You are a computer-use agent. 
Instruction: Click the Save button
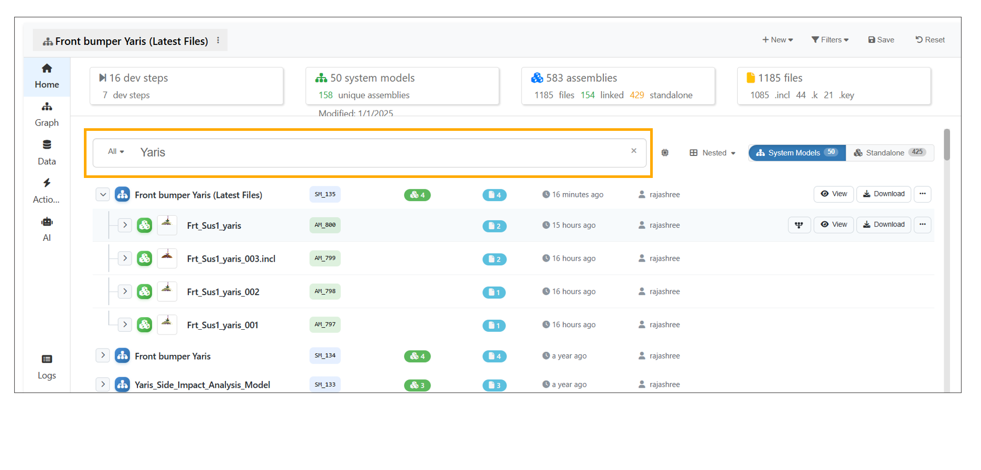point(881,40)
